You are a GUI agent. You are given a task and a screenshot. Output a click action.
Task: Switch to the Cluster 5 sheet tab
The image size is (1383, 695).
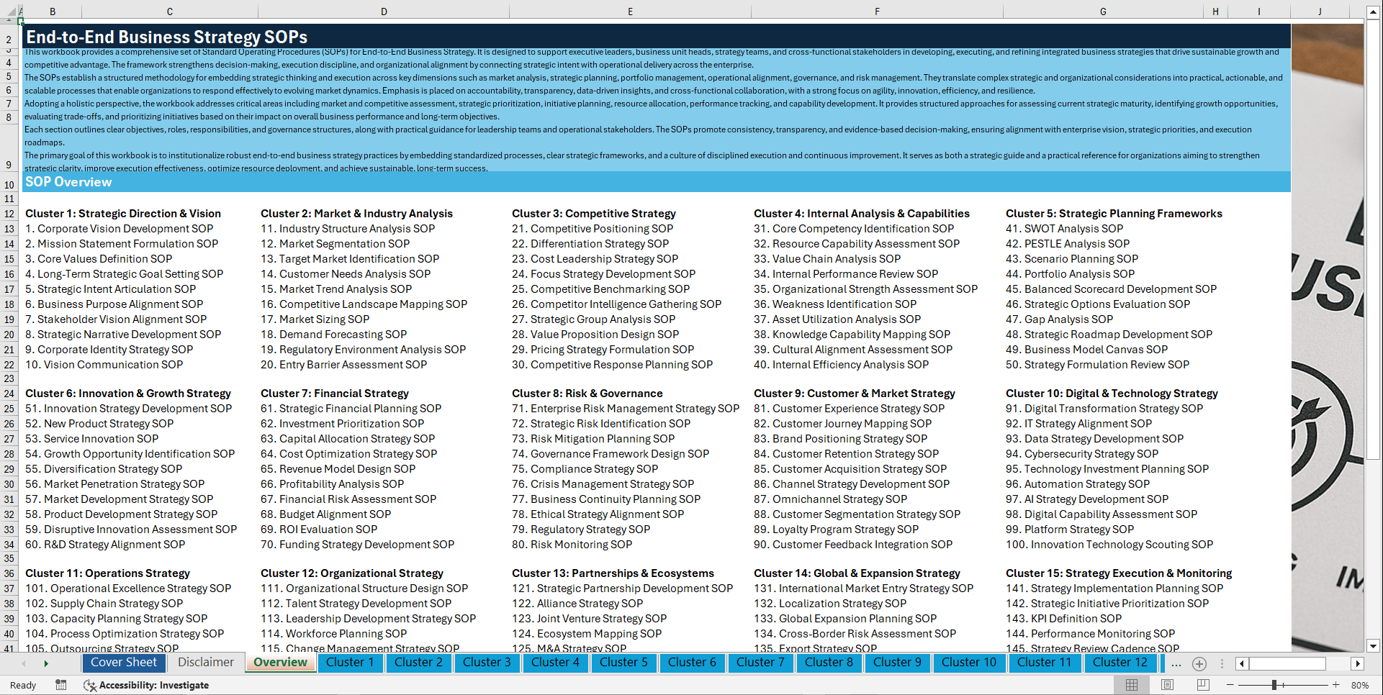coord(623,663)
